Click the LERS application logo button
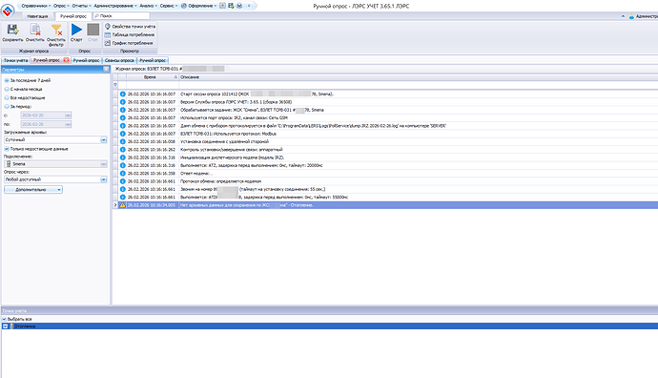 point(8,10)
